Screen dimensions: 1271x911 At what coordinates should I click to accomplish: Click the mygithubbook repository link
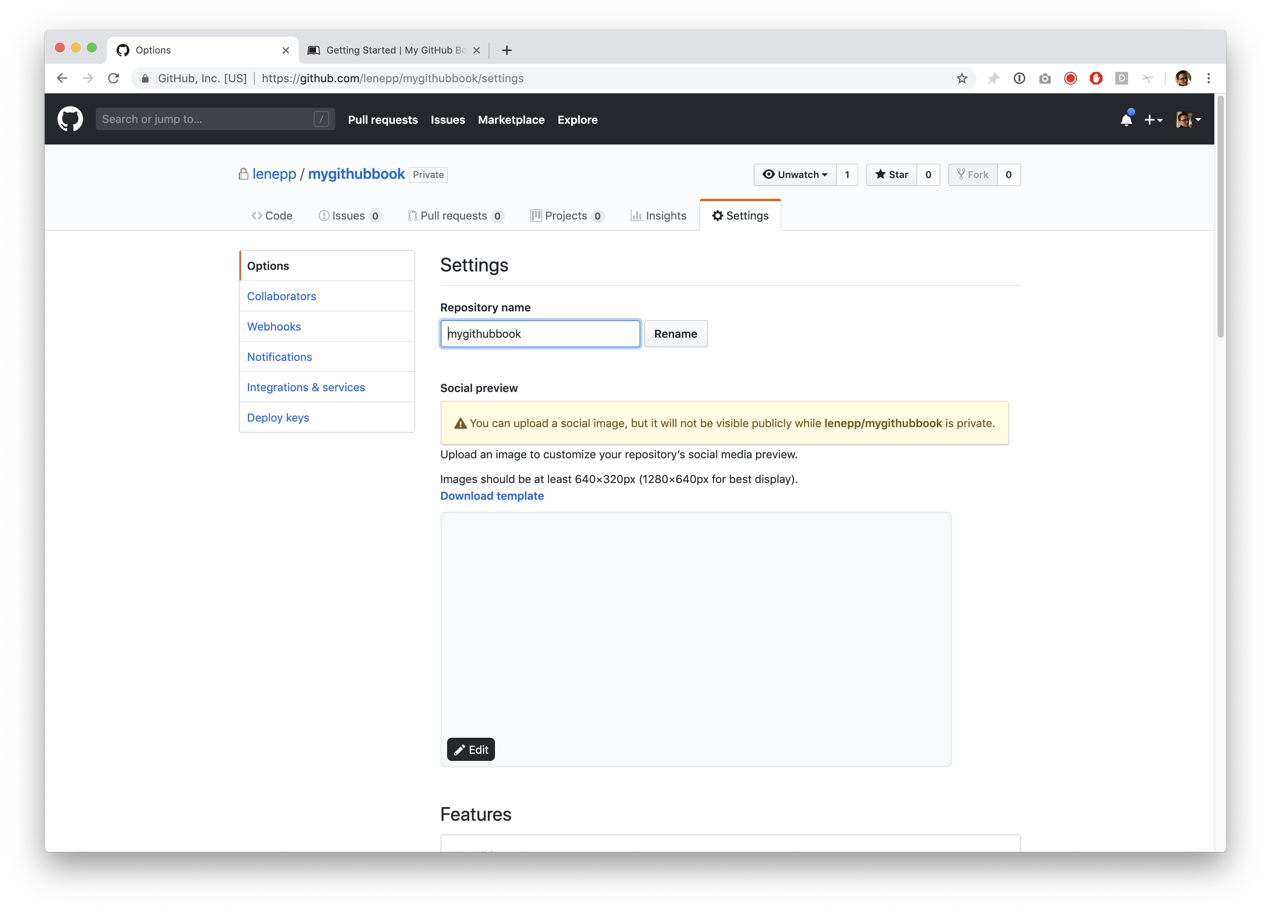(x=356, y=174)
